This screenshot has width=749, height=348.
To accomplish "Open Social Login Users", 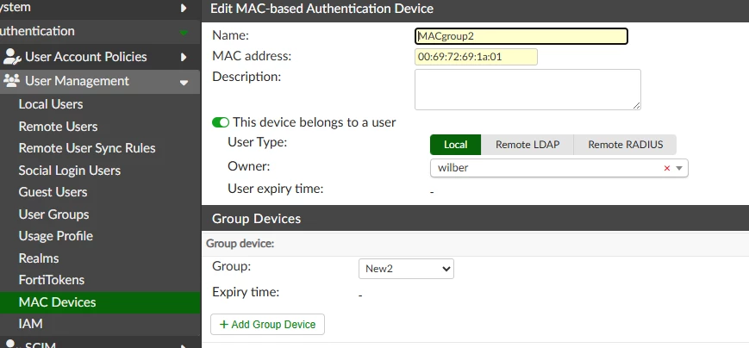I will 69,171.
